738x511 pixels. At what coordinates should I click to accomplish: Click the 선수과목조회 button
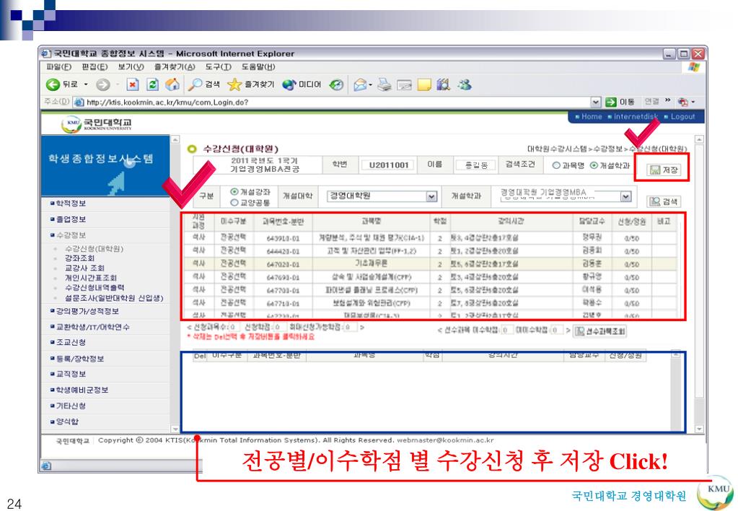point(600,331)
